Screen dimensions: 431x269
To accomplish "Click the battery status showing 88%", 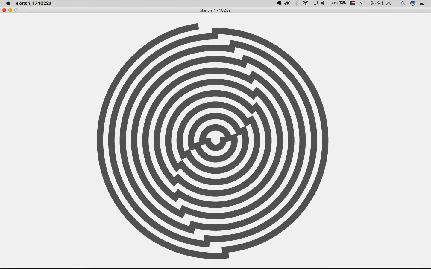I will pyautogui.click(x=338, y=3).
